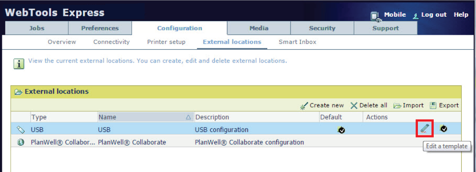Click the pencil Edit a template icon

(424, 129)
